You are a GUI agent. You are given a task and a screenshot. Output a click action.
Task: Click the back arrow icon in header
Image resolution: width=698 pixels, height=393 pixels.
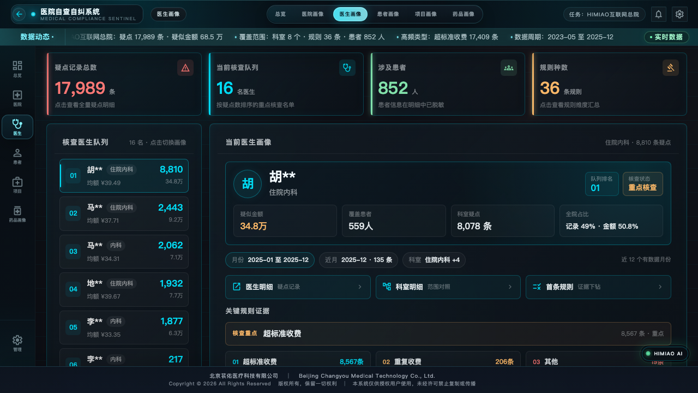click(20, 14)
